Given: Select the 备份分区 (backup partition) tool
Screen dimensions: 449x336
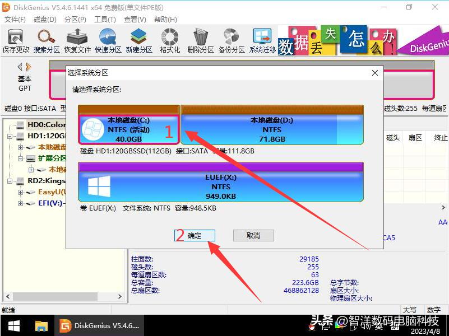Looking at the screenshot, I should click(x=231, y=39).
